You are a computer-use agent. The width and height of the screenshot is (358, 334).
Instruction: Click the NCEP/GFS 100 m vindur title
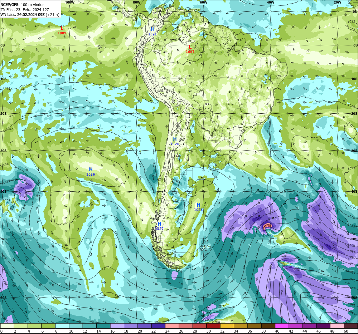pos(22,5)
